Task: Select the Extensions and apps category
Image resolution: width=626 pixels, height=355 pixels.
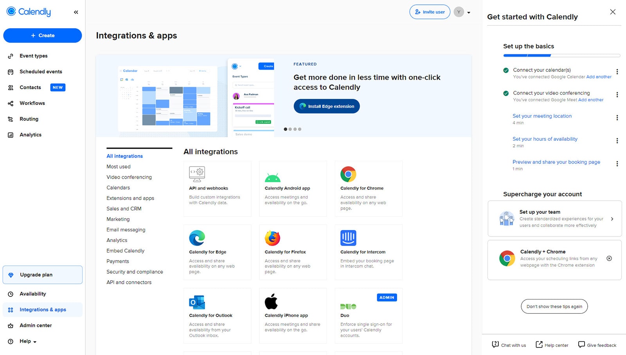Action: click(130, 198)
